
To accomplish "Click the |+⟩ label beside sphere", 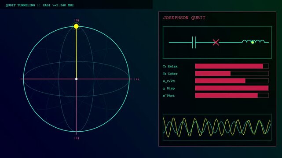I will click(x=136, y=79).
